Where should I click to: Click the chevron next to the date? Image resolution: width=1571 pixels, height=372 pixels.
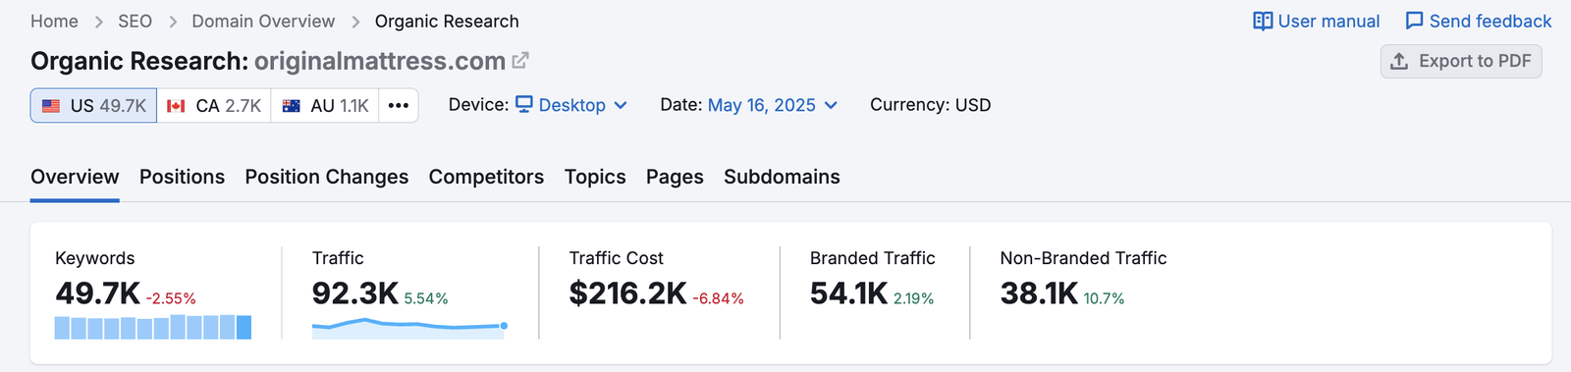coord(831,106)
